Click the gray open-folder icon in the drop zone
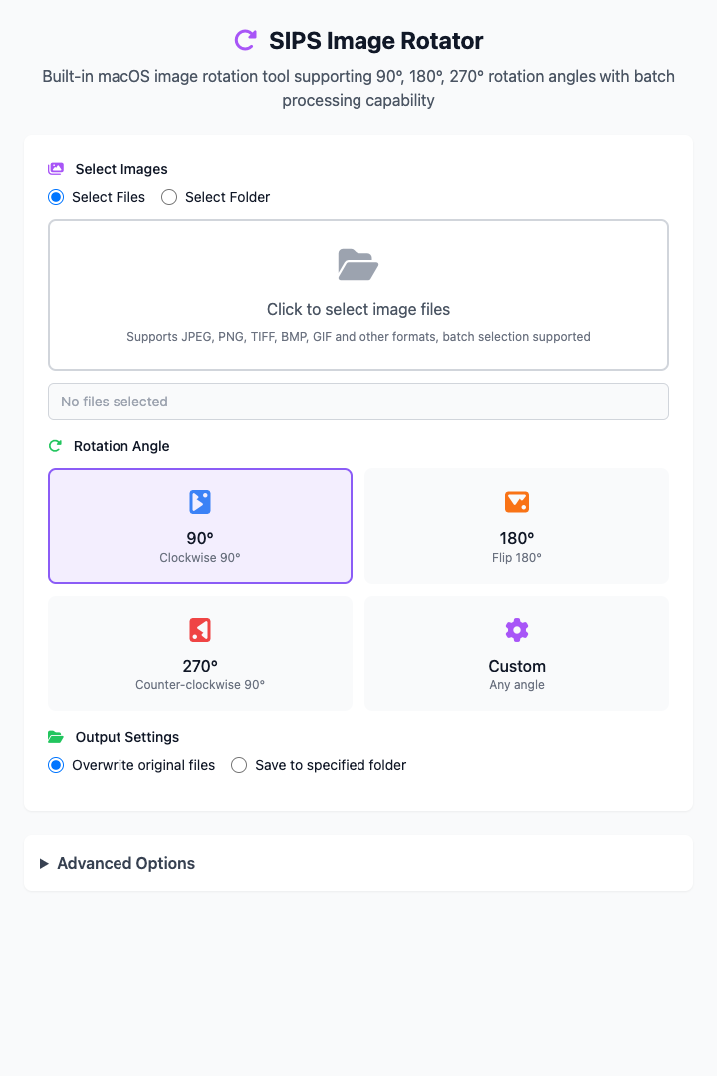 click(x=358, y=264)
